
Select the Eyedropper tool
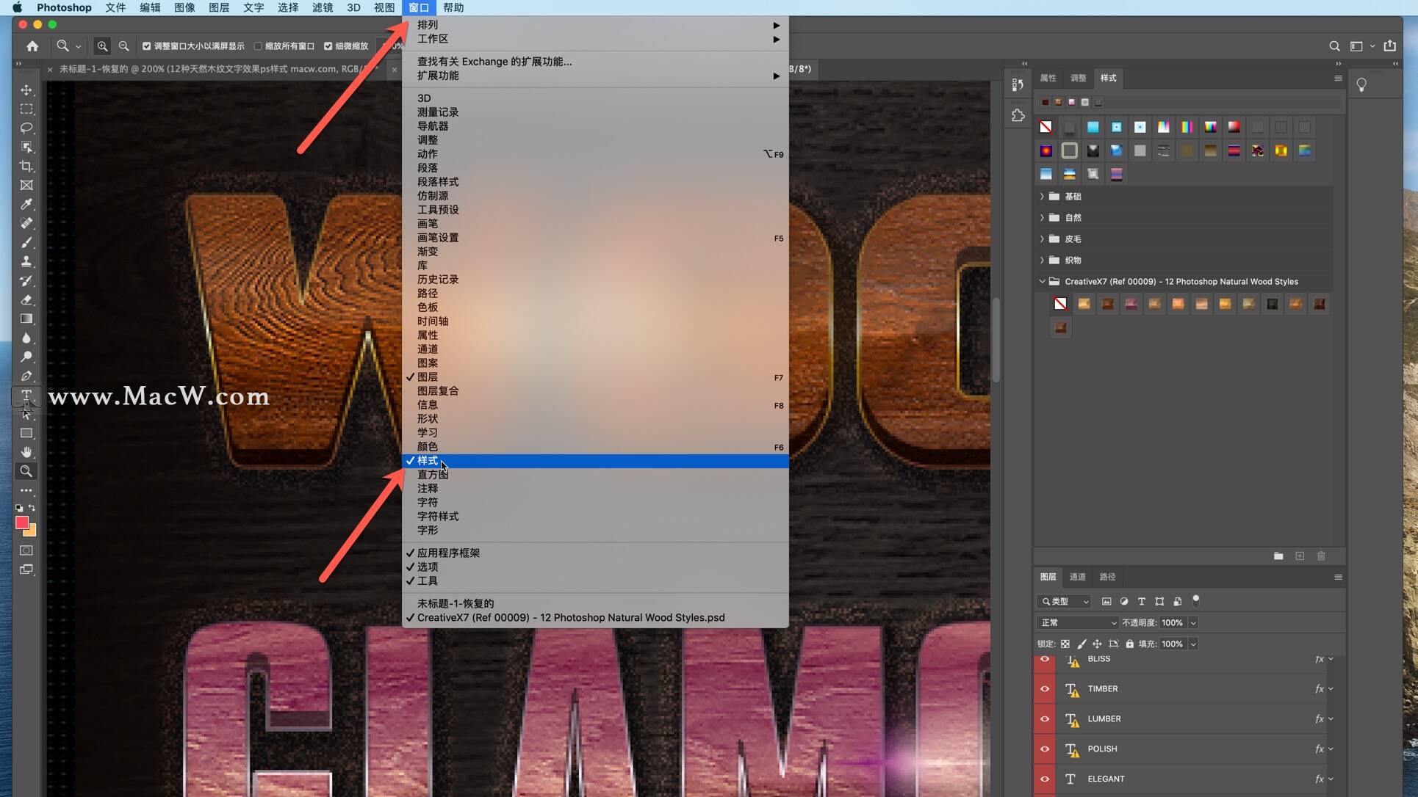[27, 205]
